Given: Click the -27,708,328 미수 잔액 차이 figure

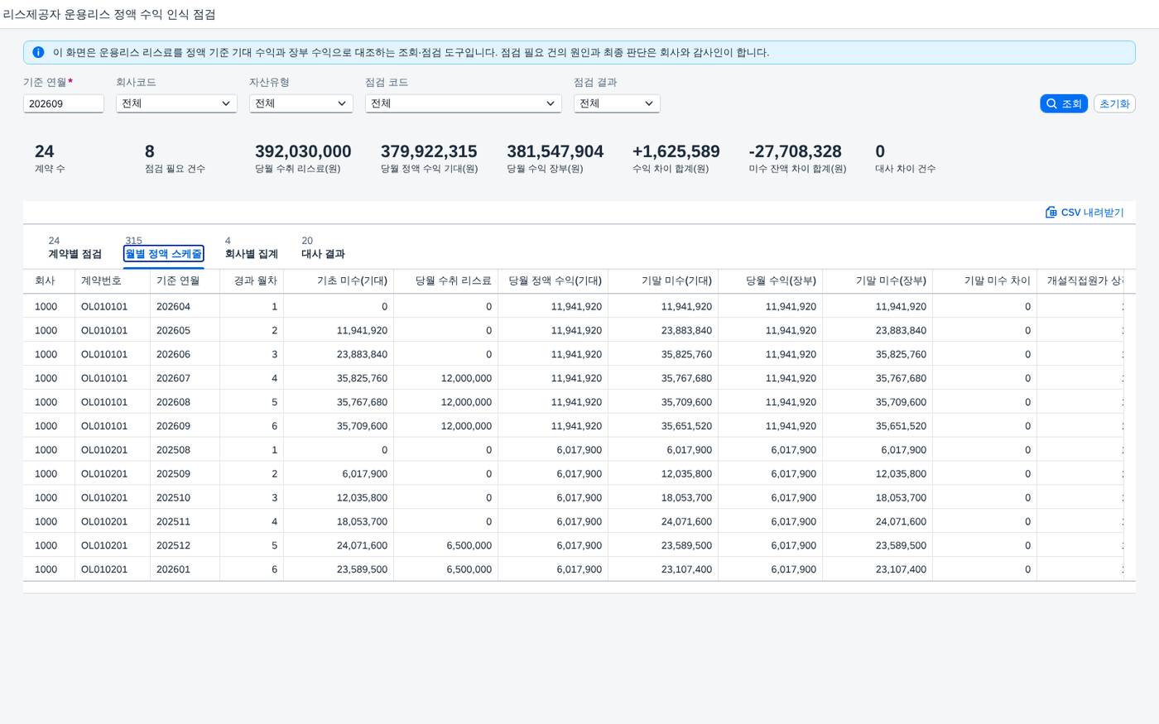Looking at the screenshot, I should point(795,151).
